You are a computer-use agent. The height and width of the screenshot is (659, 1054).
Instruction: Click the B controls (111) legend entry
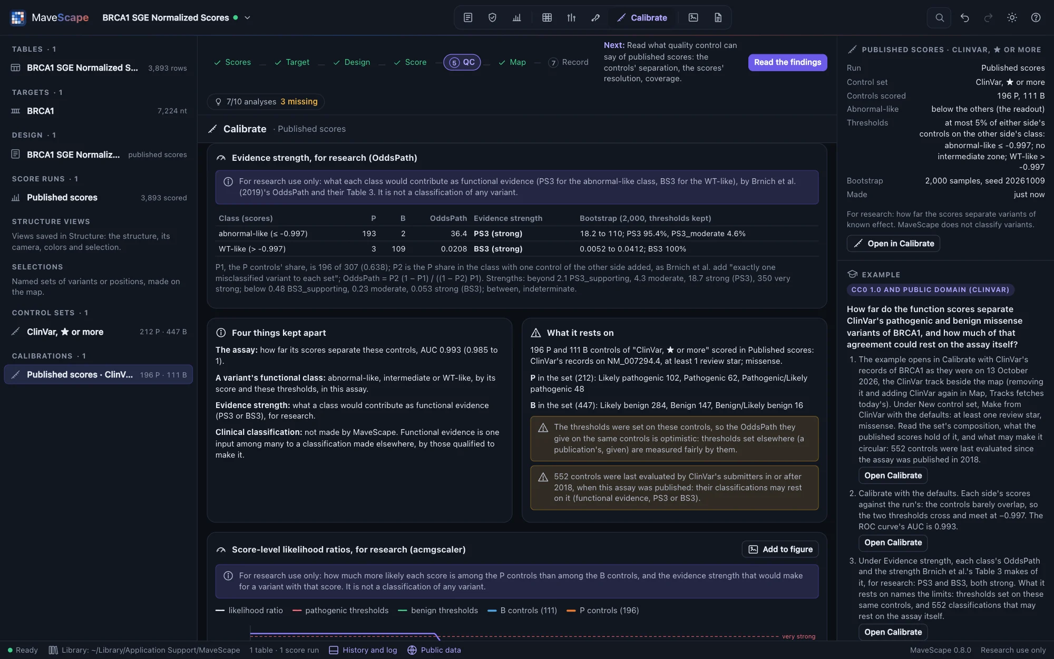(x=522, y=610)
